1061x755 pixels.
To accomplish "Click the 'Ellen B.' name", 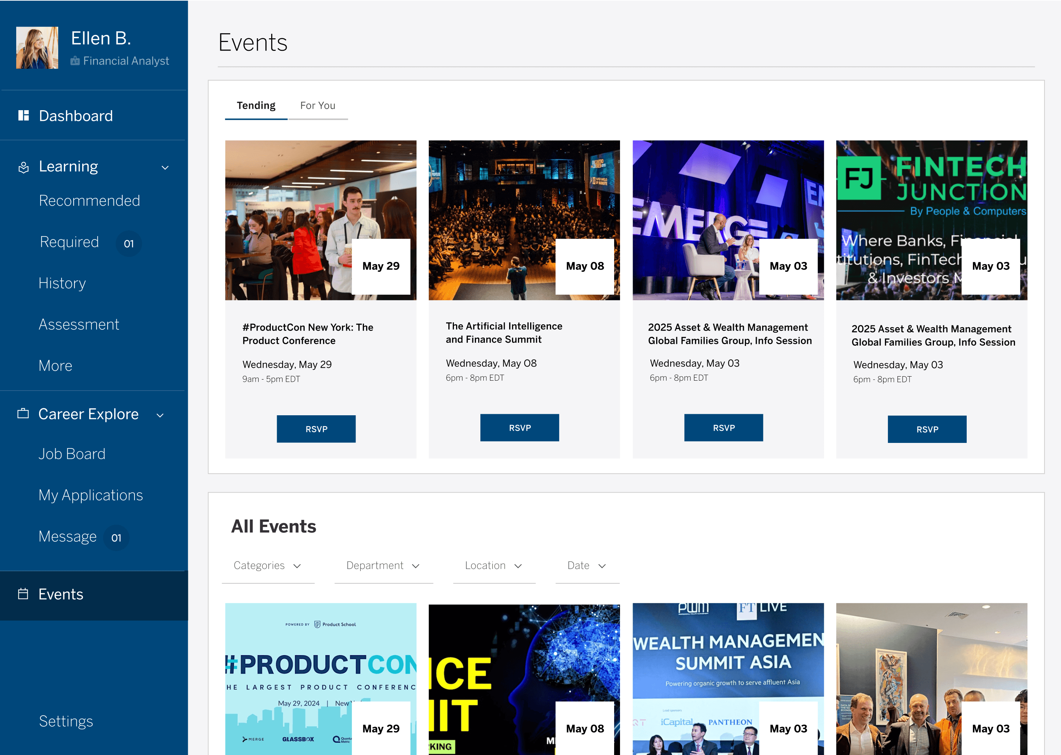I will 101,38.
